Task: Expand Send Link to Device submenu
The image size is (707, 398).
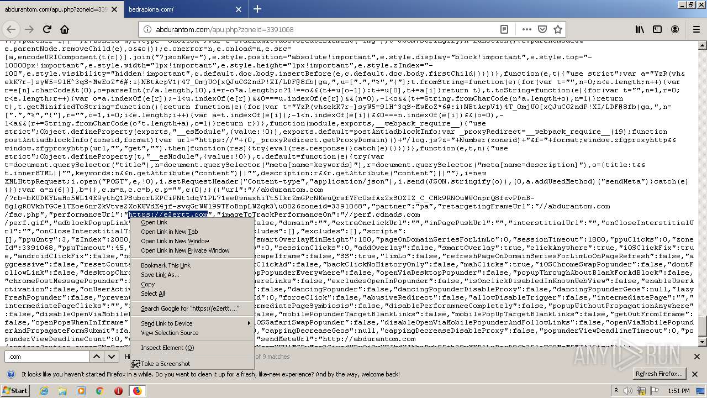Action: point(192,323)
